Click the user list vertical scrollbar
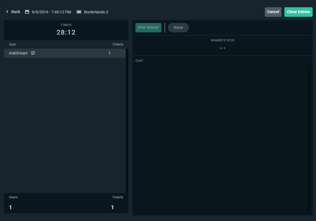Image resolution: width=316 pixels, height=221 pixels. (x=127, y=121)
